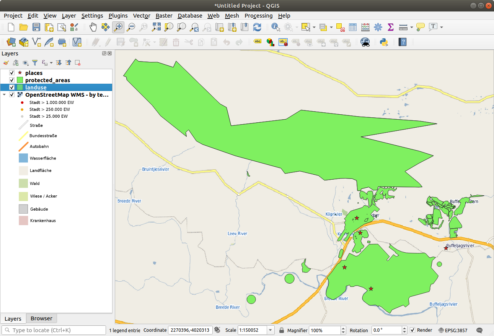Click the Refresh map icon
Image resolution: width=494 pixels, height=336 pixels.
click(x=257, y=27)
